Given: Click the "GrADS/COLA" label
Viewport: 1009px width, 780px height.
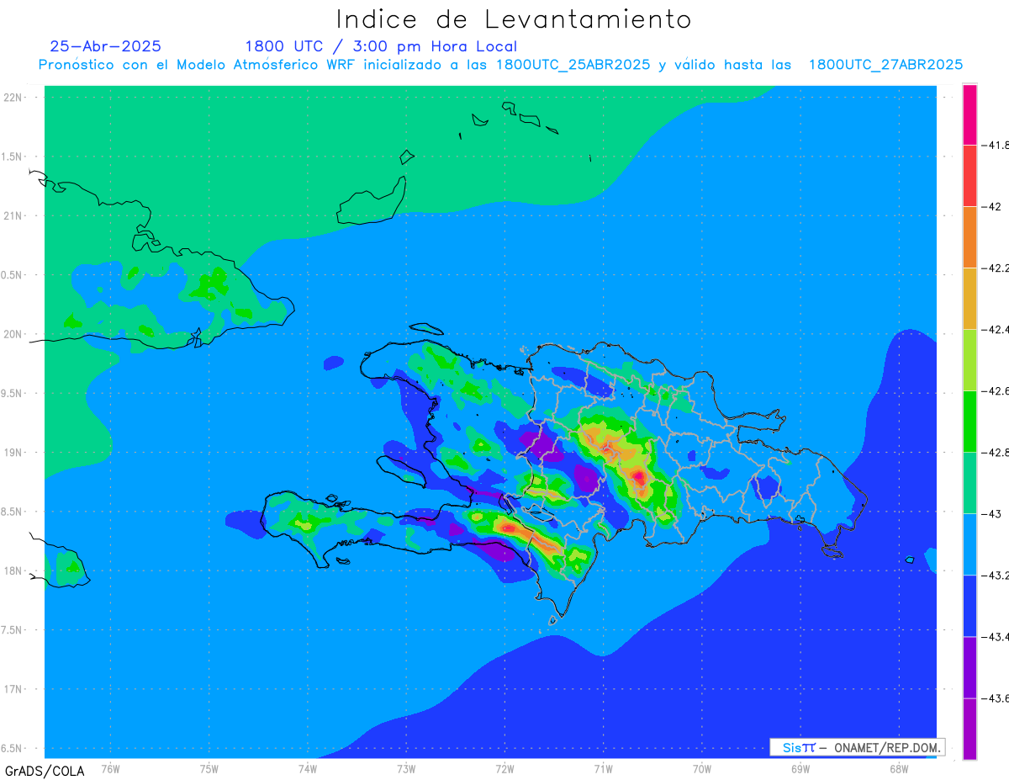Looking at the screenshot, I should pyautogui.click(x=45, y=771).
